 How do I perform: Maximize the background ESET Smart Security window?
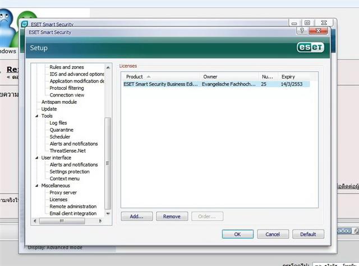[307, 22]
